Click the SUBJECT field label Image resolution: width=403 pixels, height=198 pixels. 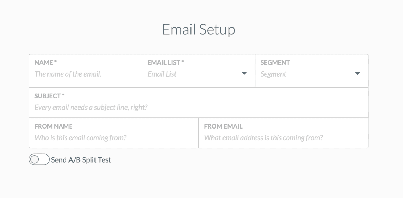click(49, 96)
